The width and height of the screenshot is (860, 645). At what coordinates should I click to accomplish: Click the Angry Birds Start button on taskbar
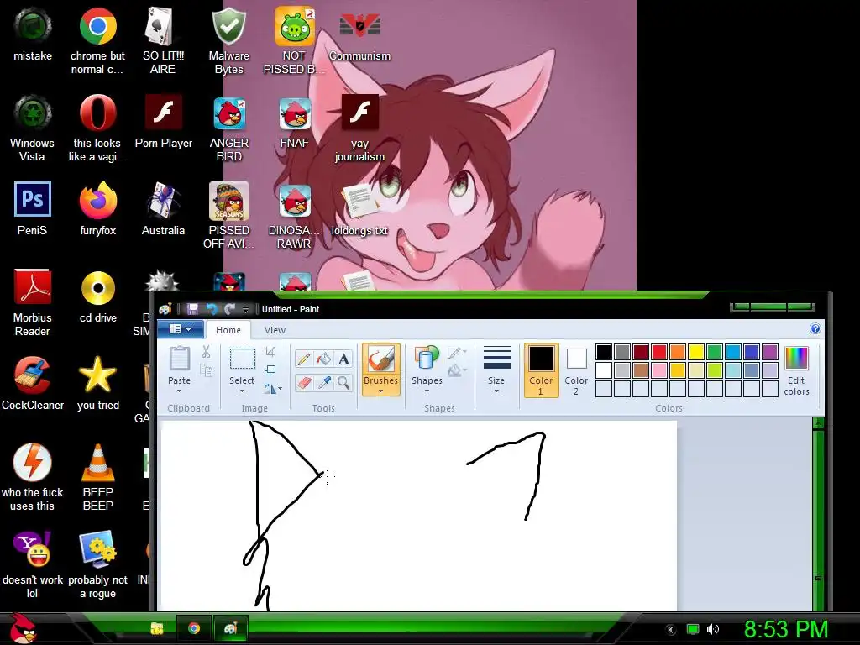tap(24, 628)
